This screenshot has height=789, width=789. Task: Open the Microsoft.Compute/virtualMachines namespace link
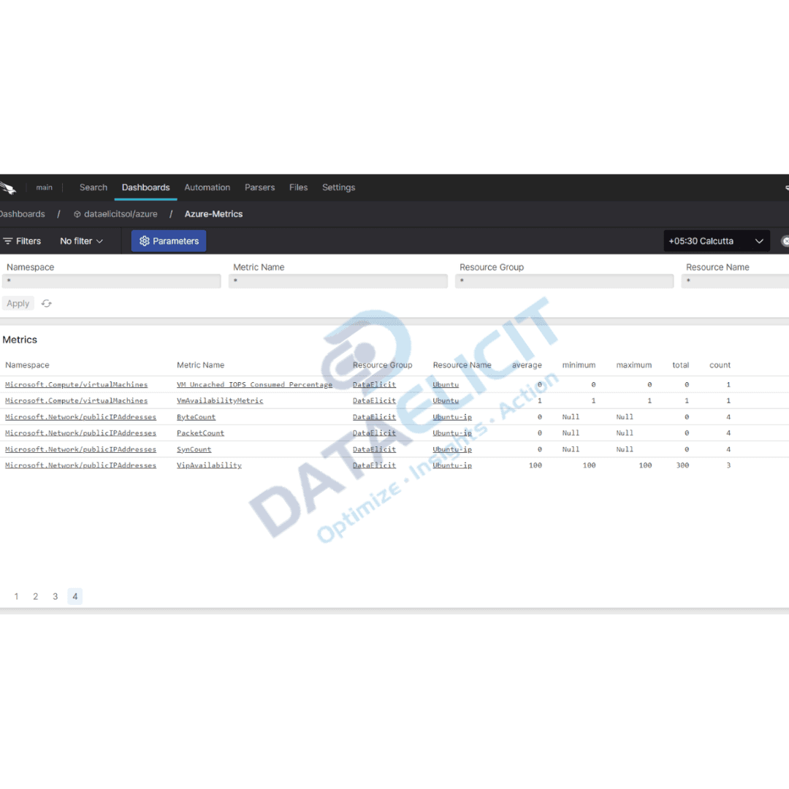(75, 384)
